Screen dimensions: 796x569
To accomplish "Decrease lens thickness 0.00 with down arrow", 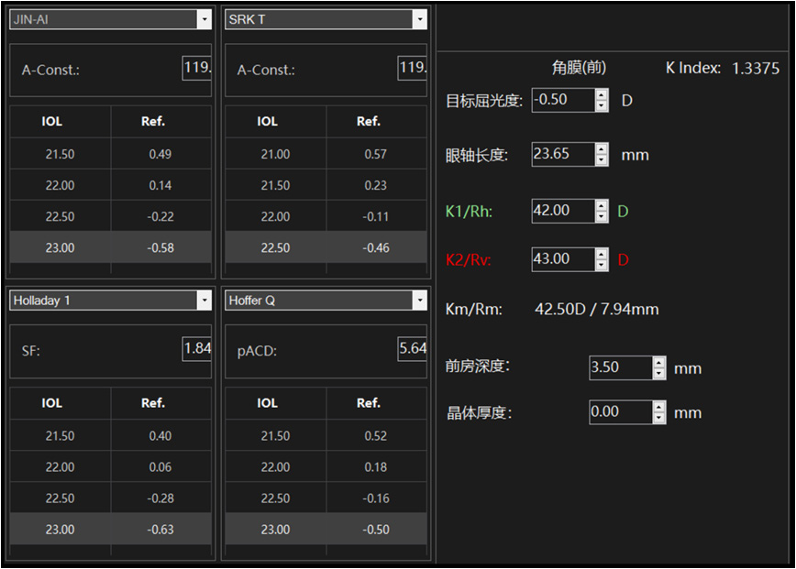I will [659, 419].
